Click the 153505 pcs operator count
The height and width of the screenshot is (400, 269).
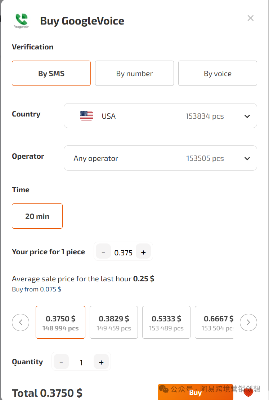205,158
